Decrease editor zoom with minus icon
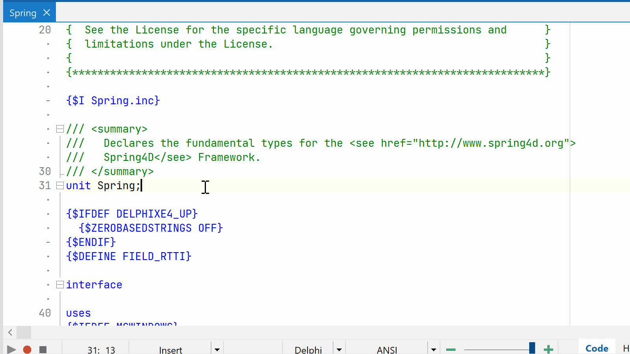The width and height of the screenshot is (630, 354). coord(451,349)
